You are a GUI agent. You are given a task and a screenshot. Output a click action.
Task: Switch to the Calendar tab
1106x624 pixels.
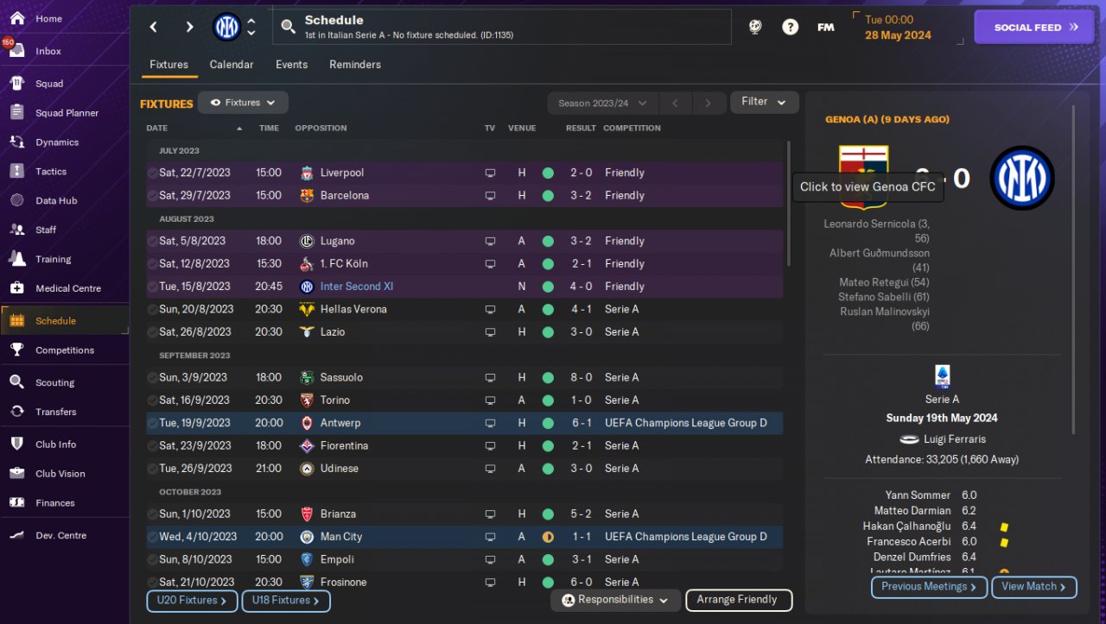click(232, 65)
